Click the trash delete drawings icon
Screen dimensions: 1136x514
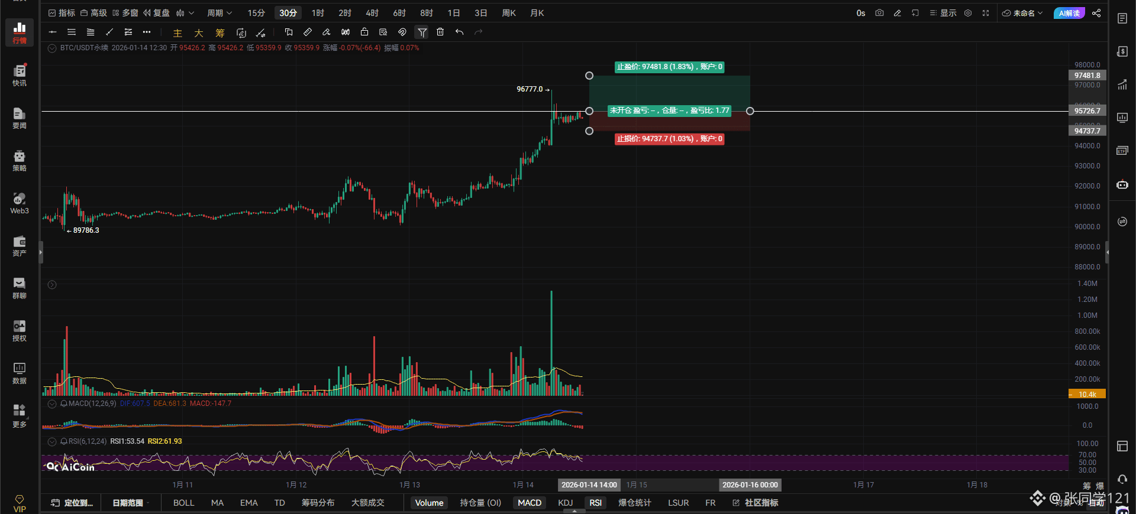pos(440,32)
